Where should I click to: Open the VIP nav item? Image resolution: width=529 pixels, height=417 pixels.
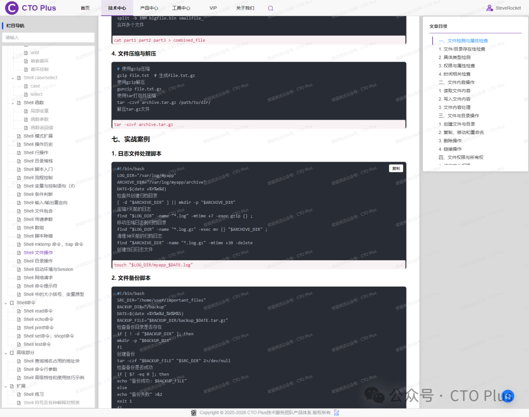[x=213, y=8]
